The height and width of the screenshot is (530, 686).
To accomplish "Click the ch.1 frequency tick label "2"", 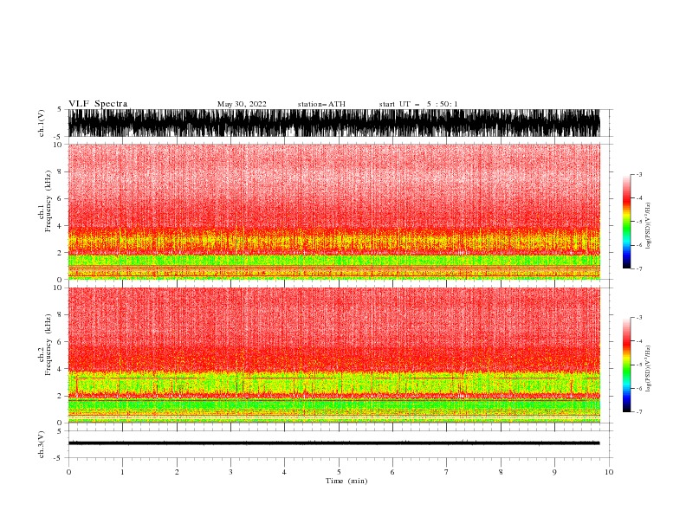I will click(60, 252).
